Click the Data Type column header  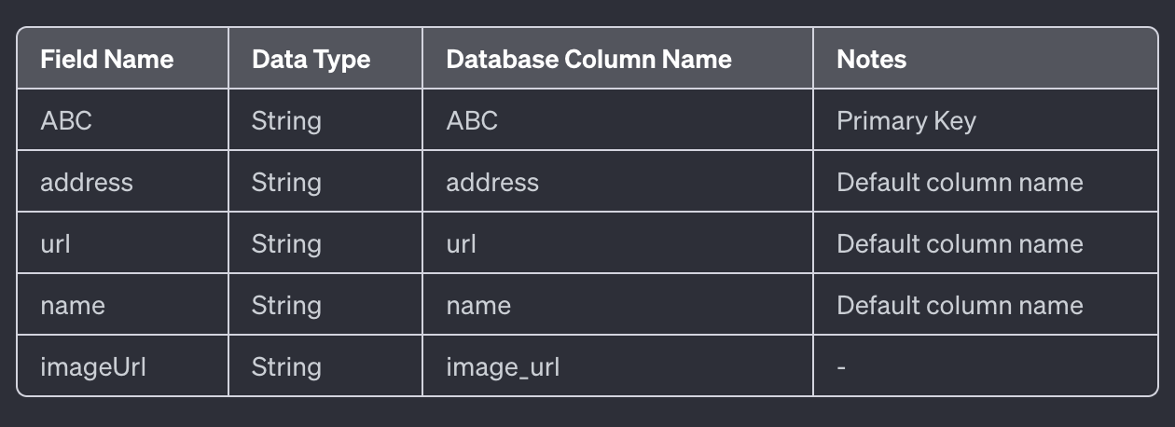311,60
